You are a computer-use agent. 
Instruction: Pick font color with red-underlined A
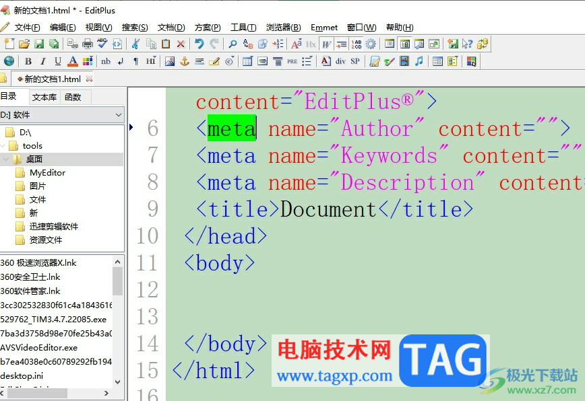[x=73, y=61]
